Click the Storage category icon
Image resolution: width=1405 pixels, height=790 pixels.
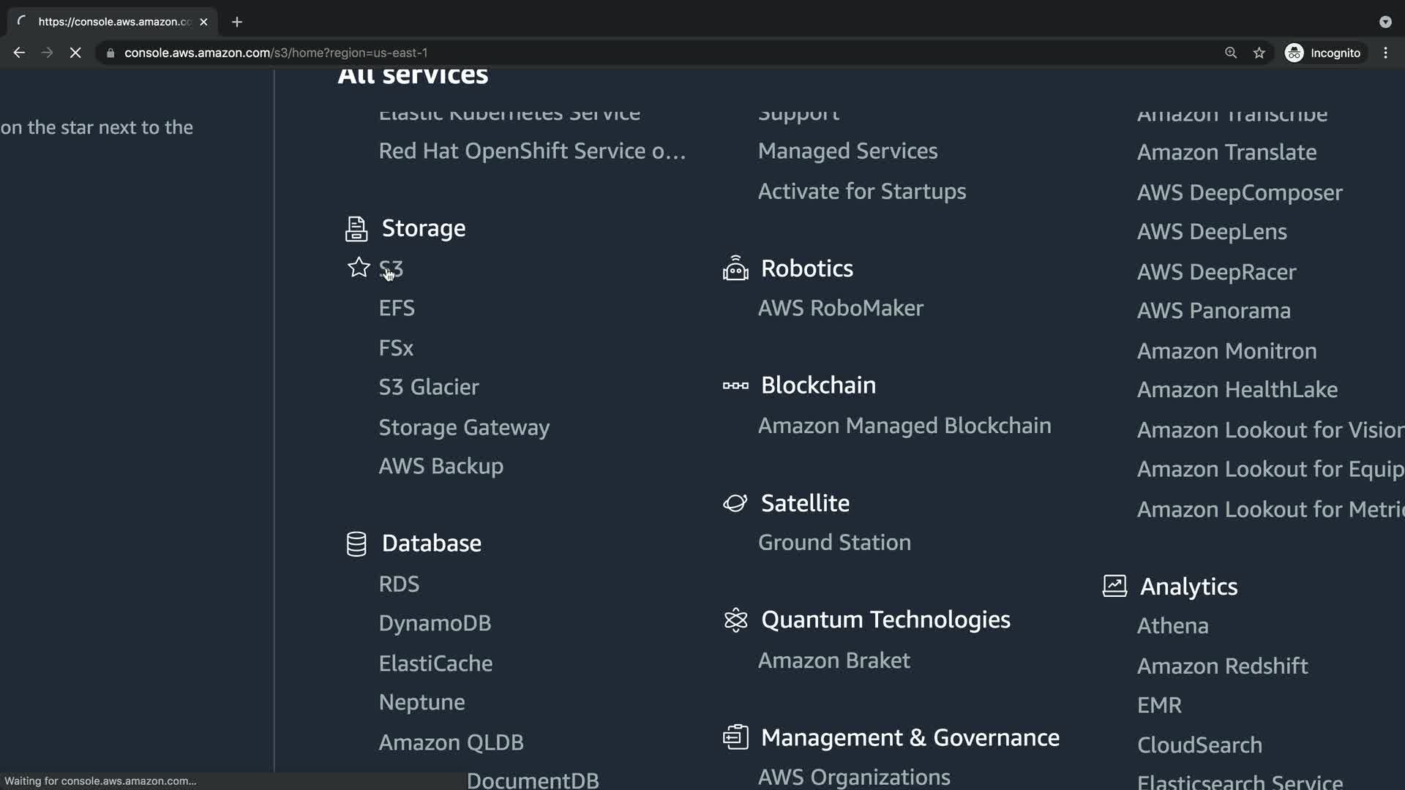(x=356, y=229)
